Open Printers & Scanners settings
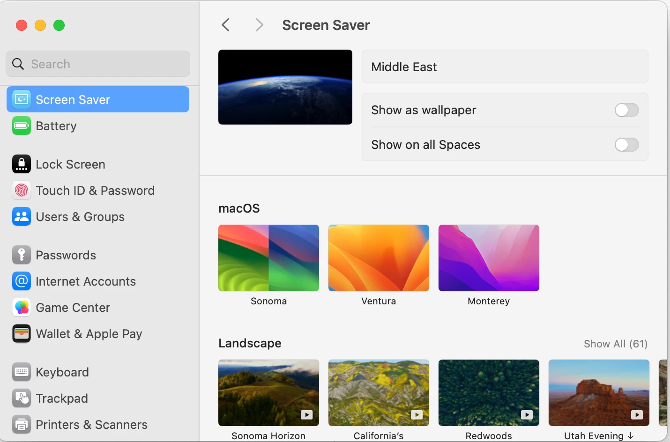The width and height of the screenshot is (670, 442). coord(98,424)
